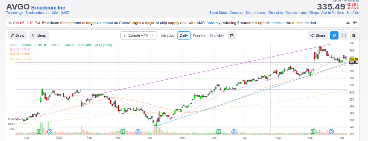Click the March dividend D marker

coord(138,132)
